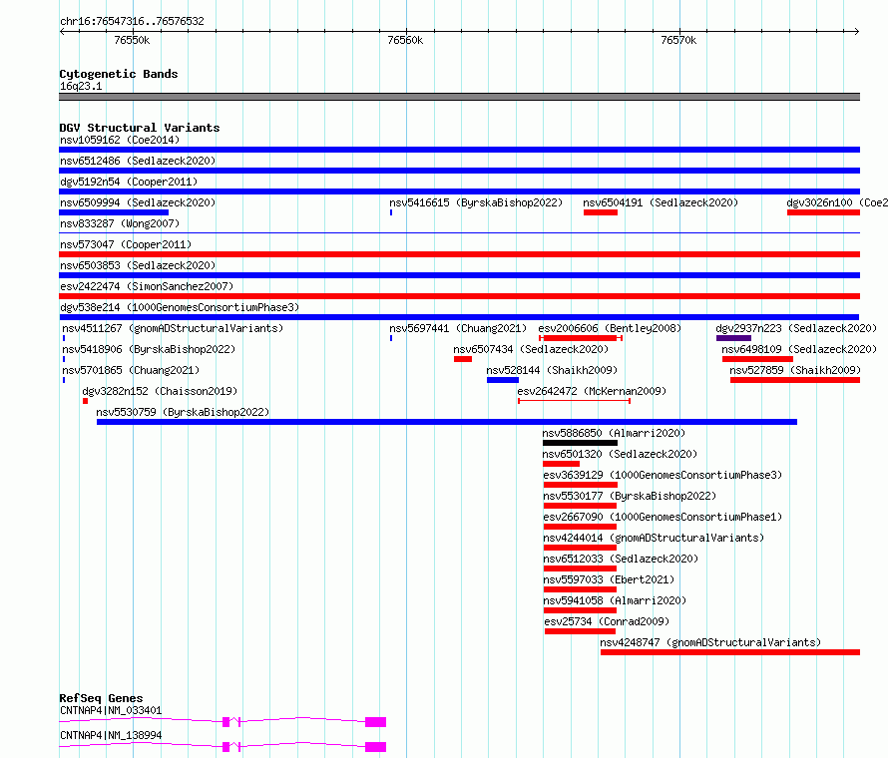This screenshot has height=758, width=888.
Task: Select the nsv6512033 (Sedlazeck2020) label
Action: [621, 559]
